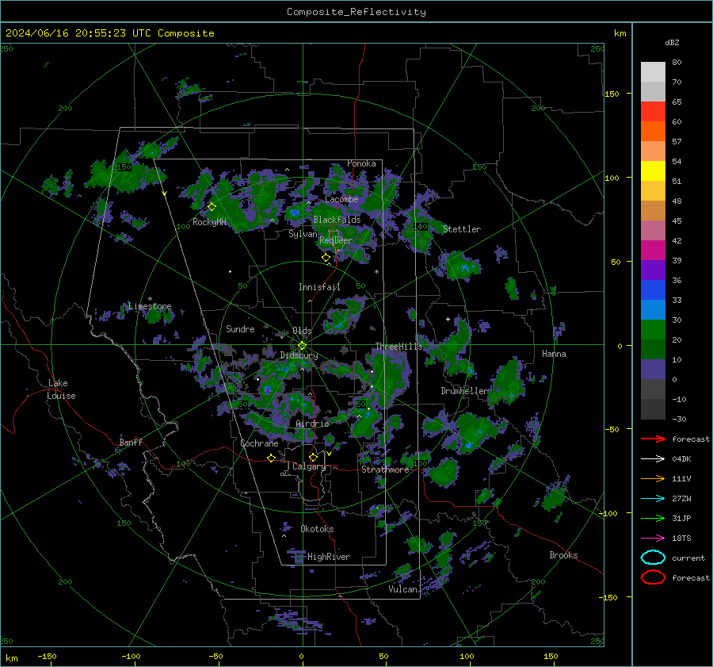Viewport: 713px width, 667px height.
Task: Click the Innisfail city label
Action: tap(319, 287)
